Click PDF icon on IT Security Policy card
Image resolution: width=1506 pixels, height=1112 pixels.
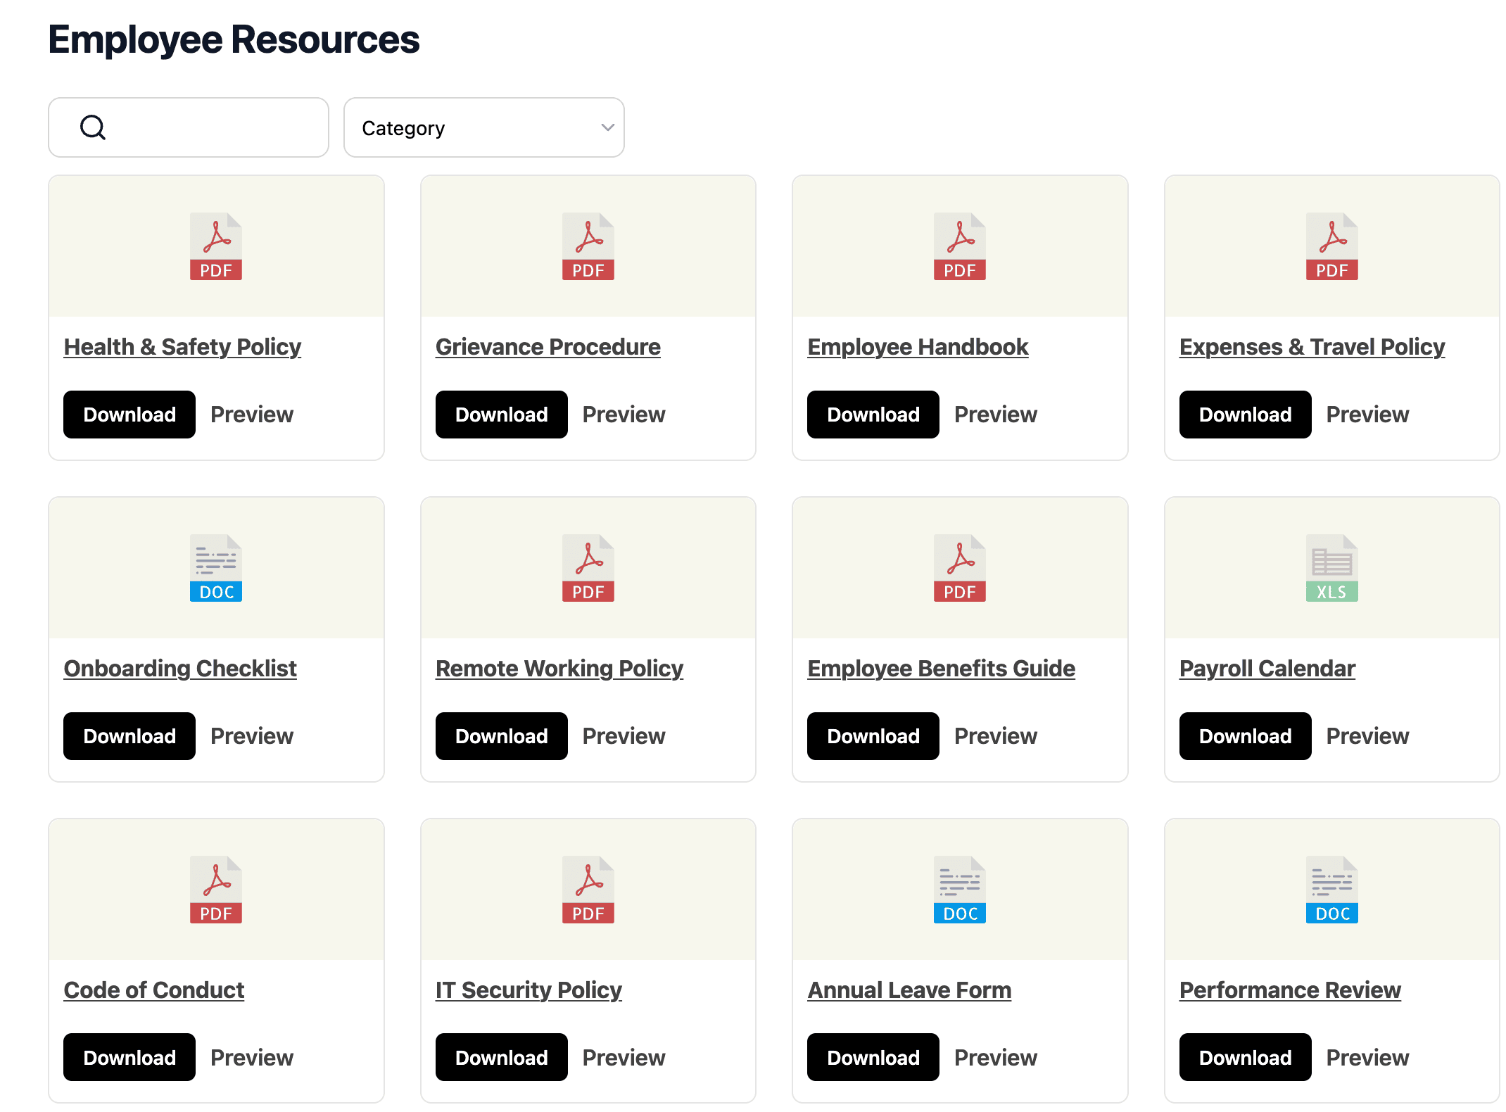(x=588, y=890)
